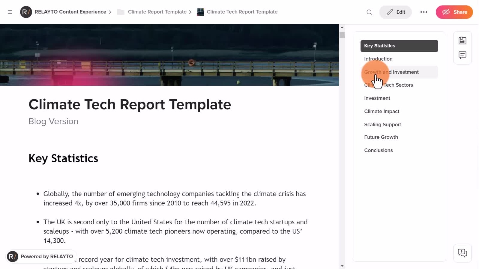The image size is (479, 269).
Task: Go to the Introduction section
Action: click(378, 59)
